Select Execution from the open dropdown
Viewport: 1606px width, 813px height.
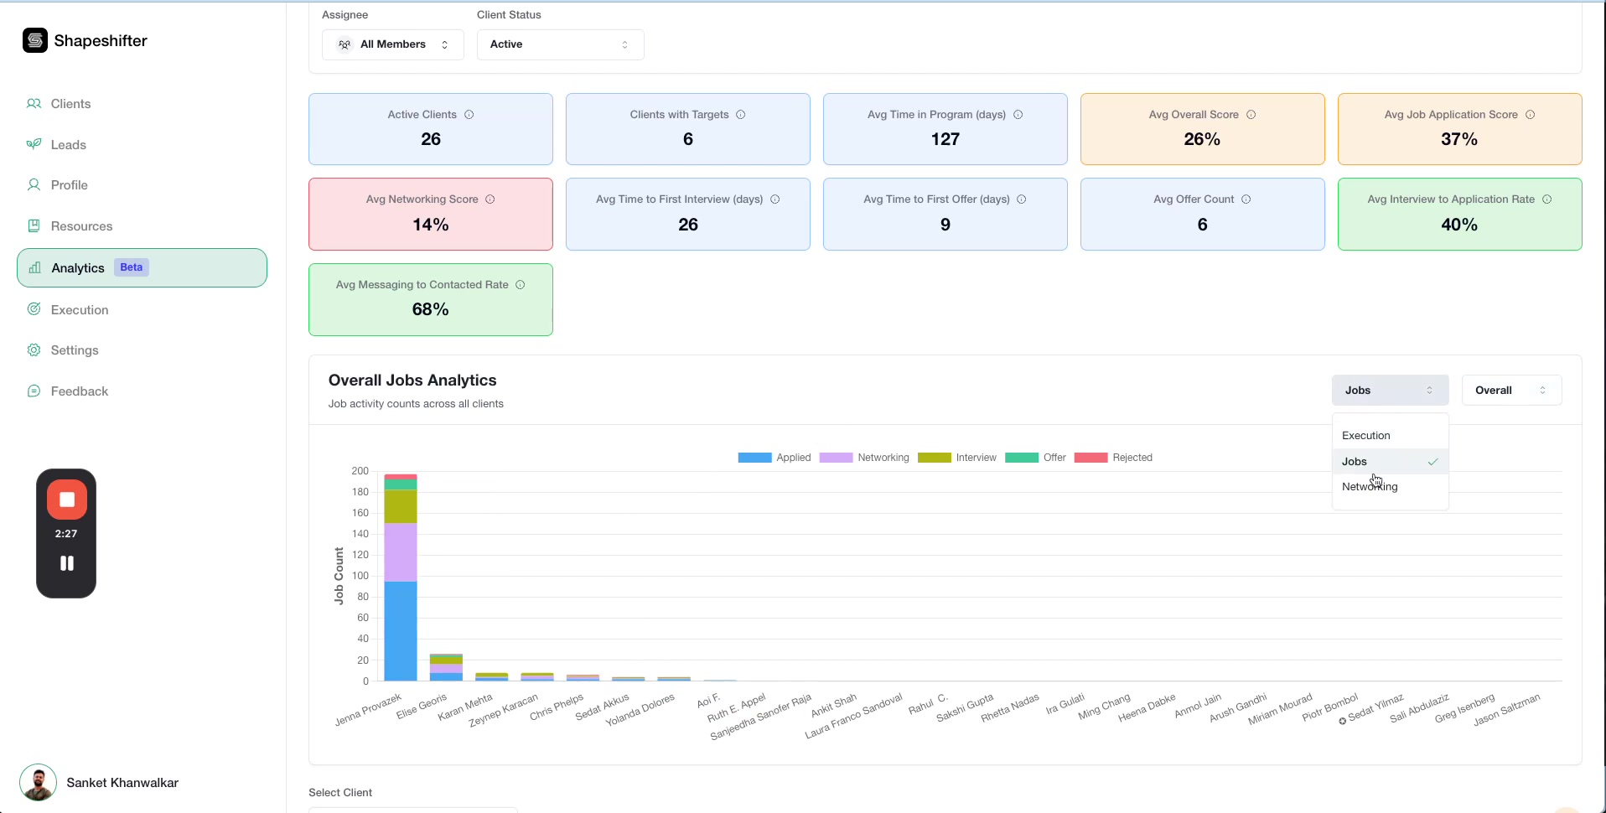coord(1366,435)
